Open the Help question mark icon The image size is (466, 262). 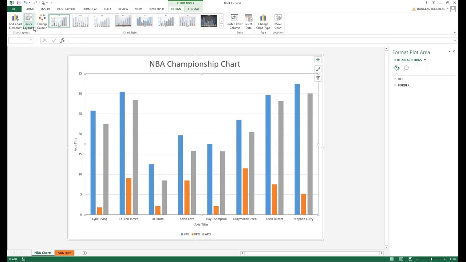tap(426, 3)
